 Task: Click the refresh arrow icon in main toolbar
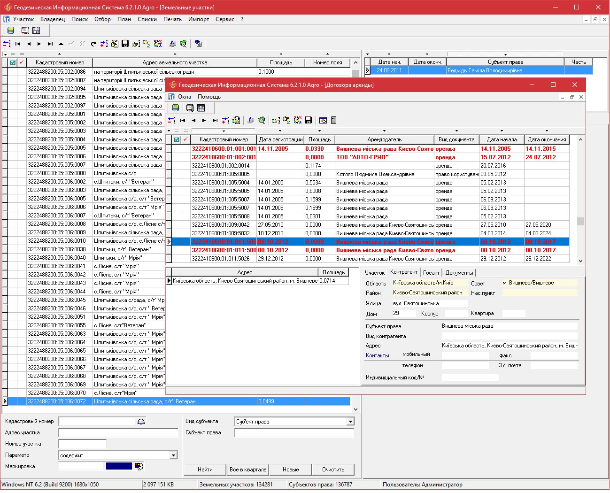coord(93,44)
